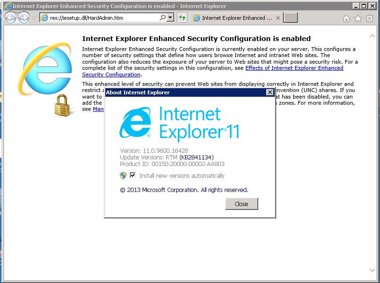
Task: Click the 2013 Microsoft Corporation copyright text
Action: [184, 190]
